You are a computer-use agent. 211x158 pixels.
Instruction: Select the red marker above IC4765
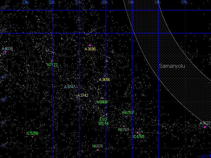pos(137,133)
